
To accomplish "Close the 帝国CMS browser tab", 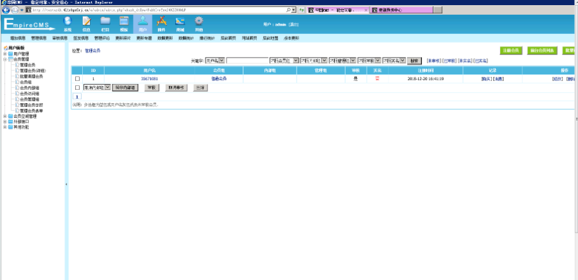I will coord(365,10).
